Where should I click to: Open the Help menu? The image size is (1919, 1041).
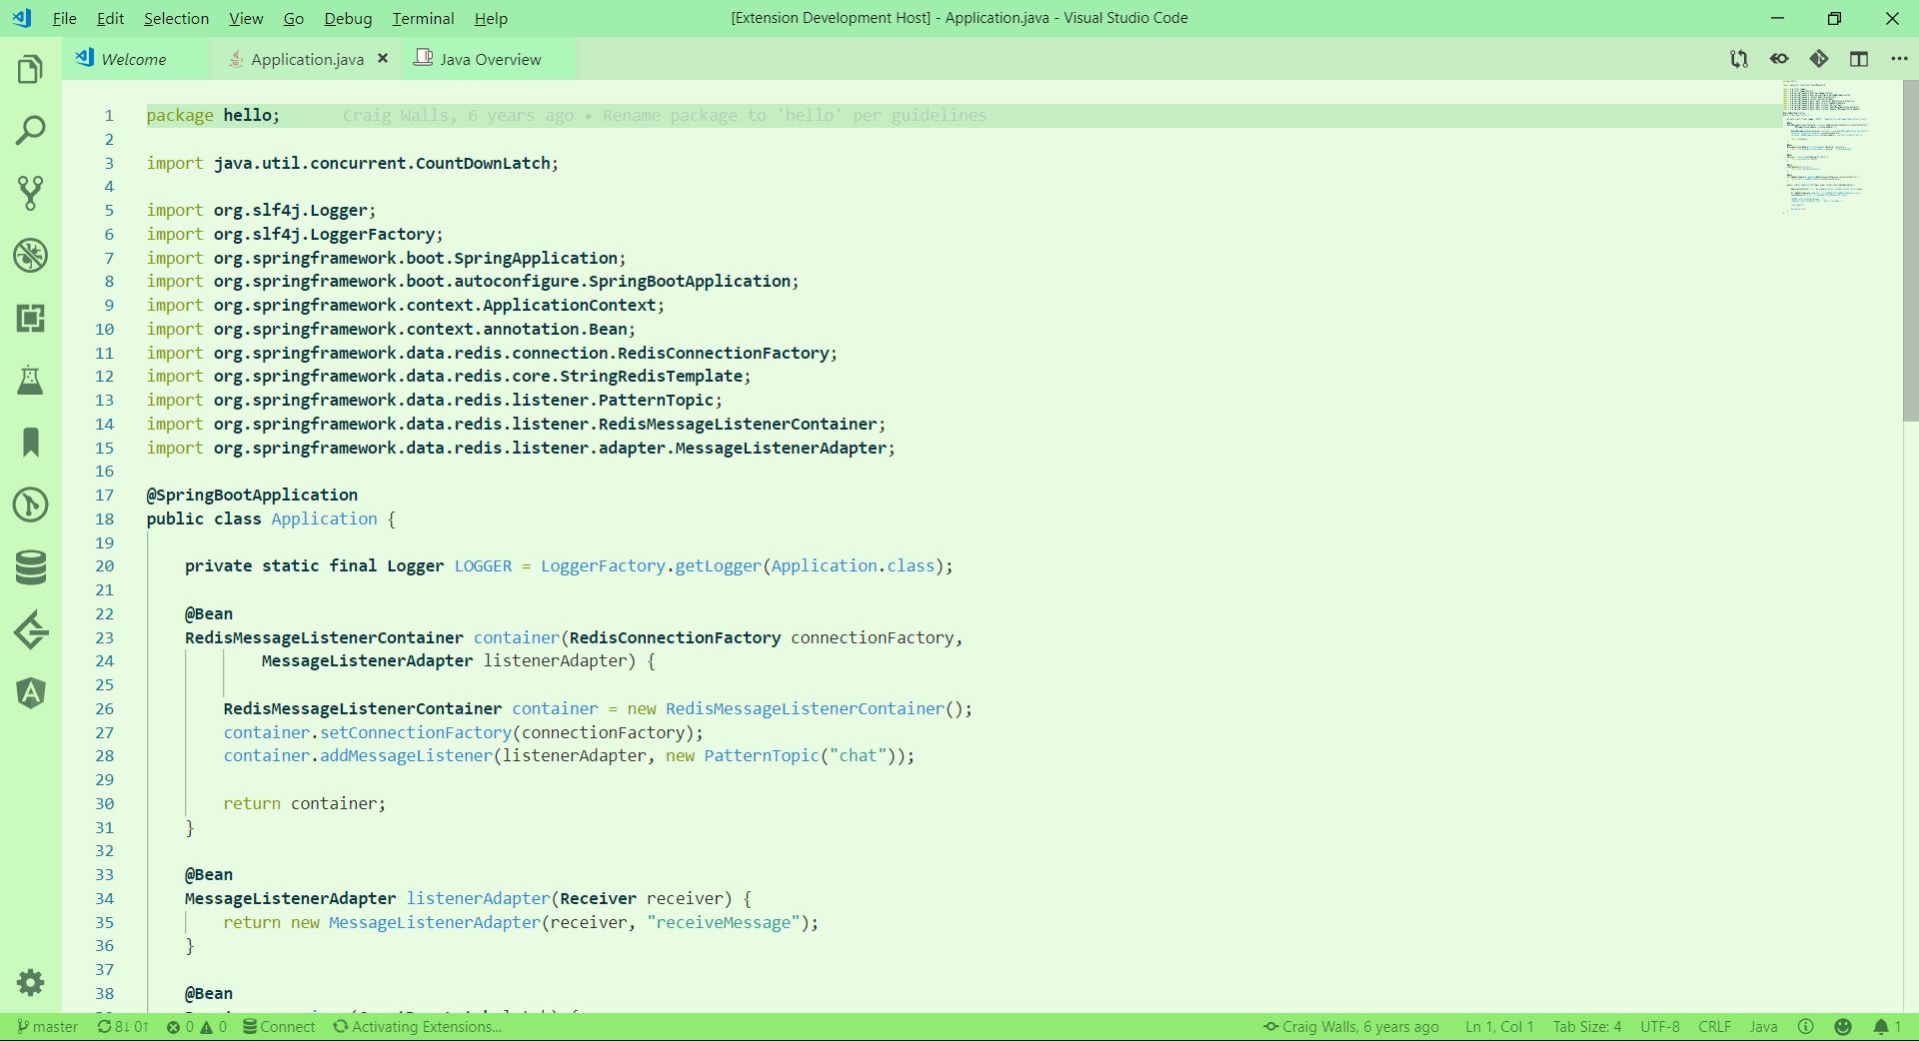tap(491, 18)
